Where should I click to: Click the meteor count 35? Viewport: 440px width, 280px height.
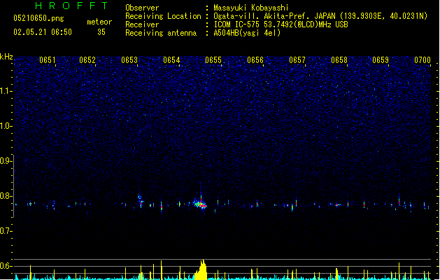[x=101, y=32]
